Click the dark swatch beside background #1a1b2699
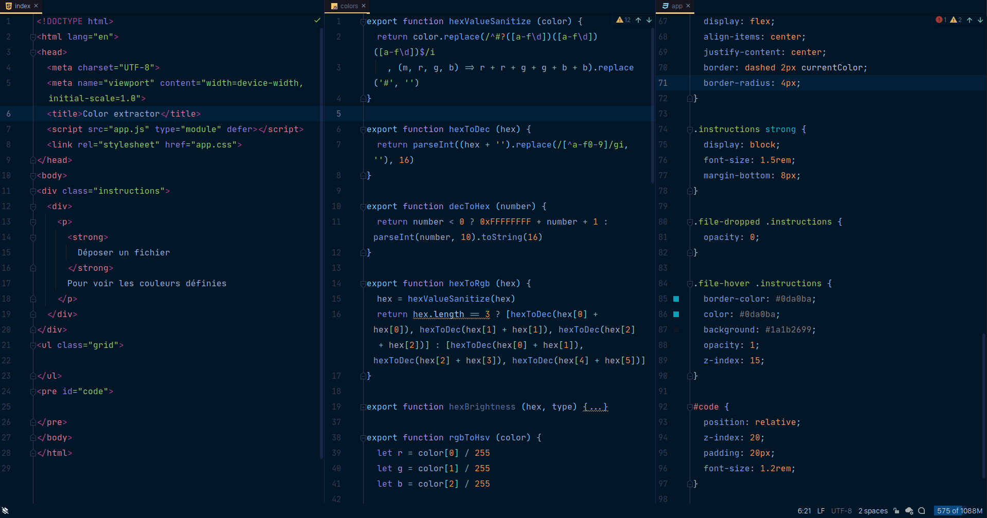The image size is (987, 518). (x=676, y=329)
